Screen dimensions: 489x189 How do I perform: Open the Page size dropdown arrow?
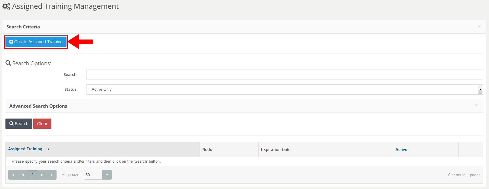coord(107,175)
